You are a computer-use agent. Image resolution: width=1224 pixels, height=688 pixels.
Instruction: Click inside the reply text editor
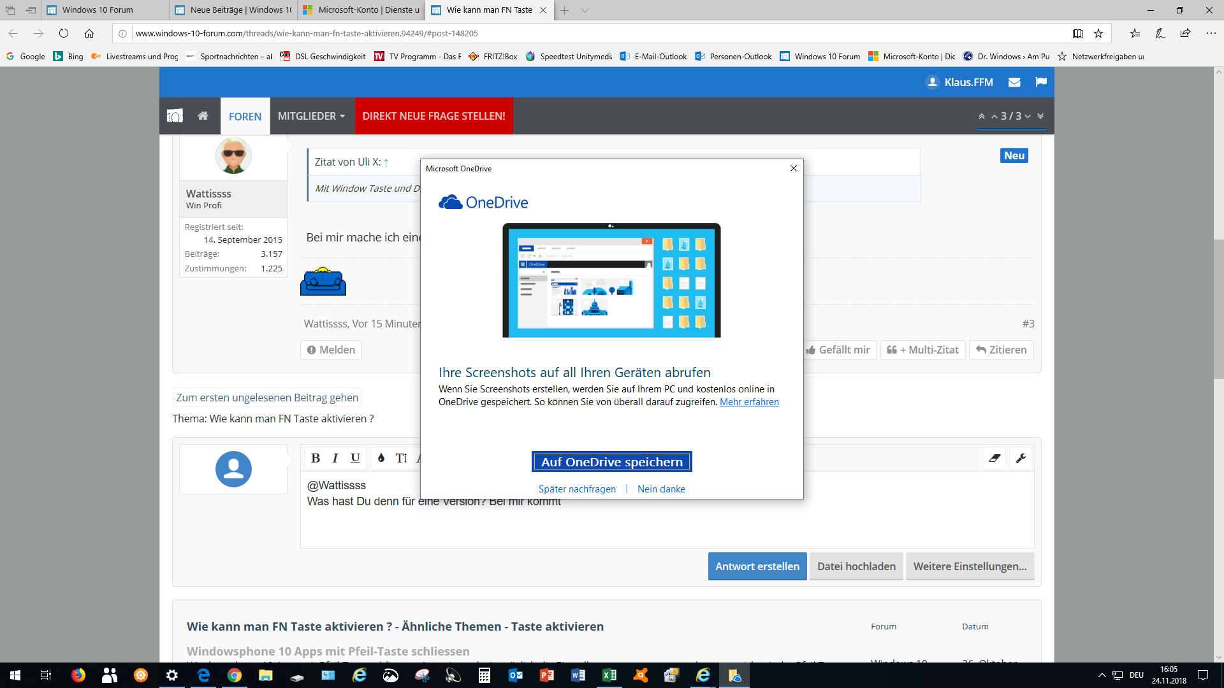667,510
